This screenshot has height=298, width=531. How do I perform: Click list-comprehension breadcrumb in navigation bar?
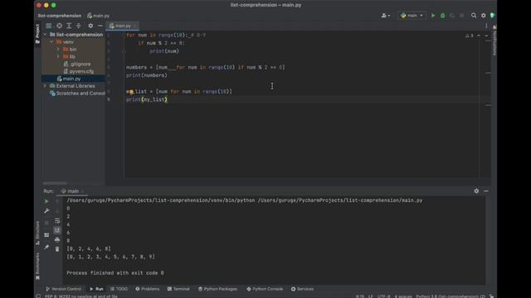(x=60, y=16)
